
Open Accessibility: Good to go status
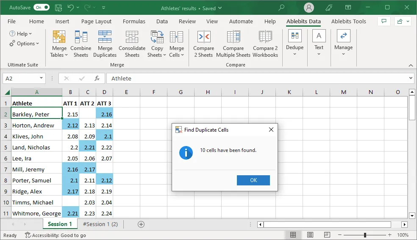click(56, 235)
